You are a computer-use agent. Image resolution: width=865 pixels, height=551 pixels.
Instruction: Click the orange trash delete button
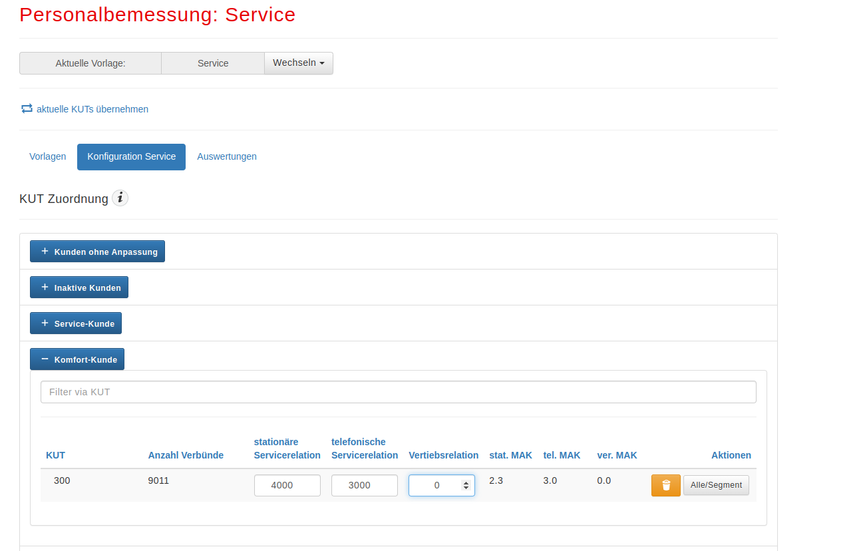click(x=665, y=485)
